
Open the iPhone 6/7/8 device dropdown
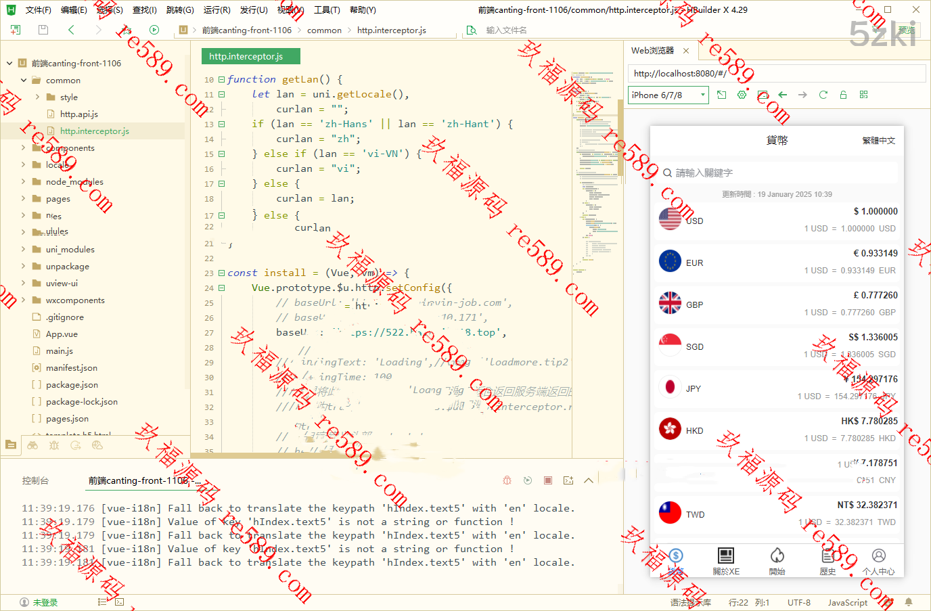pyautogui.click(x=668, y=95)
